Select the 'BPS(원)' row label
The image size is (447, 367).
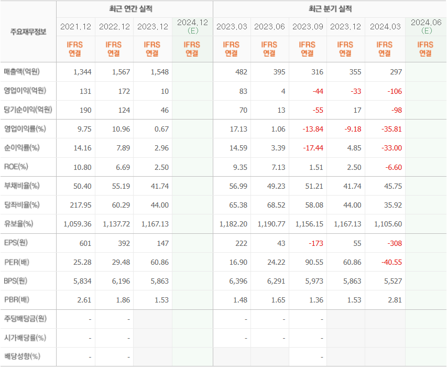point(16,281)
